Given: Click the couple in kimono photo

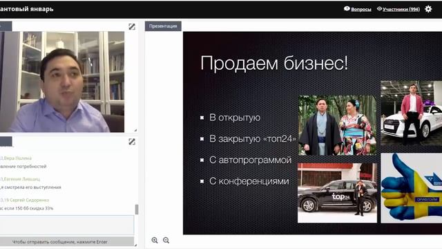Looking at the screenshot, I should (337, 125).
